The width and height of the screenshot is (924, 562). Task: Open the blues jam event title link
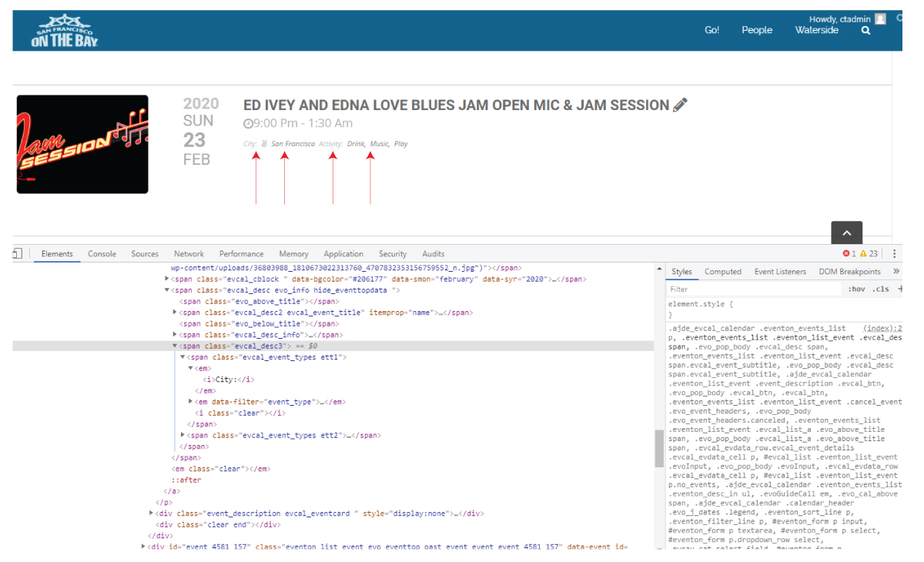tap(456, 105)
